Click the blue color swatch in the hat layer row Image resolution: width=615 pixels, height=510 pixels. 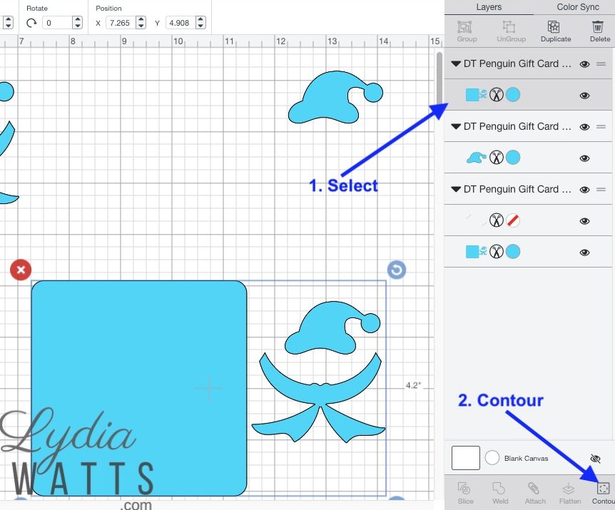513,158
